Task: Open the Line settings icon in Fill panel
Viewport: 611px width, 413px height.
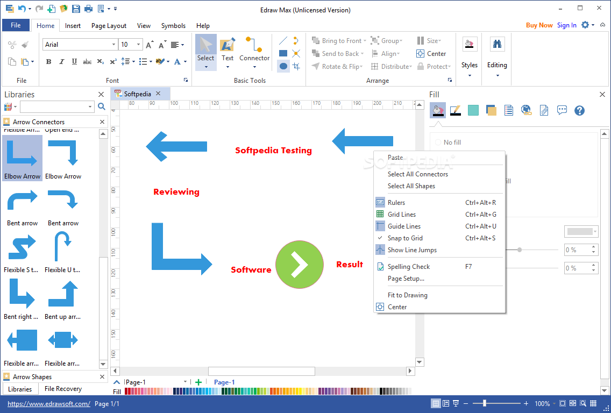Action: (456, 111)
